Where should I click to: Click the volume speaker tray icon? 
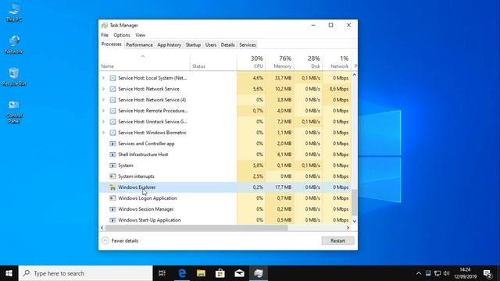point(446,273)
